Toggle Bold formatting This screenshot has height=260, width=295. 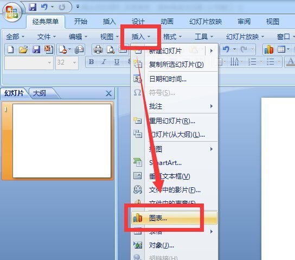(x=92, y=61)
